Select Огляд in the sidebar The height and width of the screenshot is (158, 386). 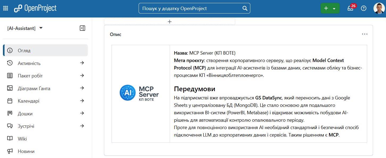click(24, 50)
